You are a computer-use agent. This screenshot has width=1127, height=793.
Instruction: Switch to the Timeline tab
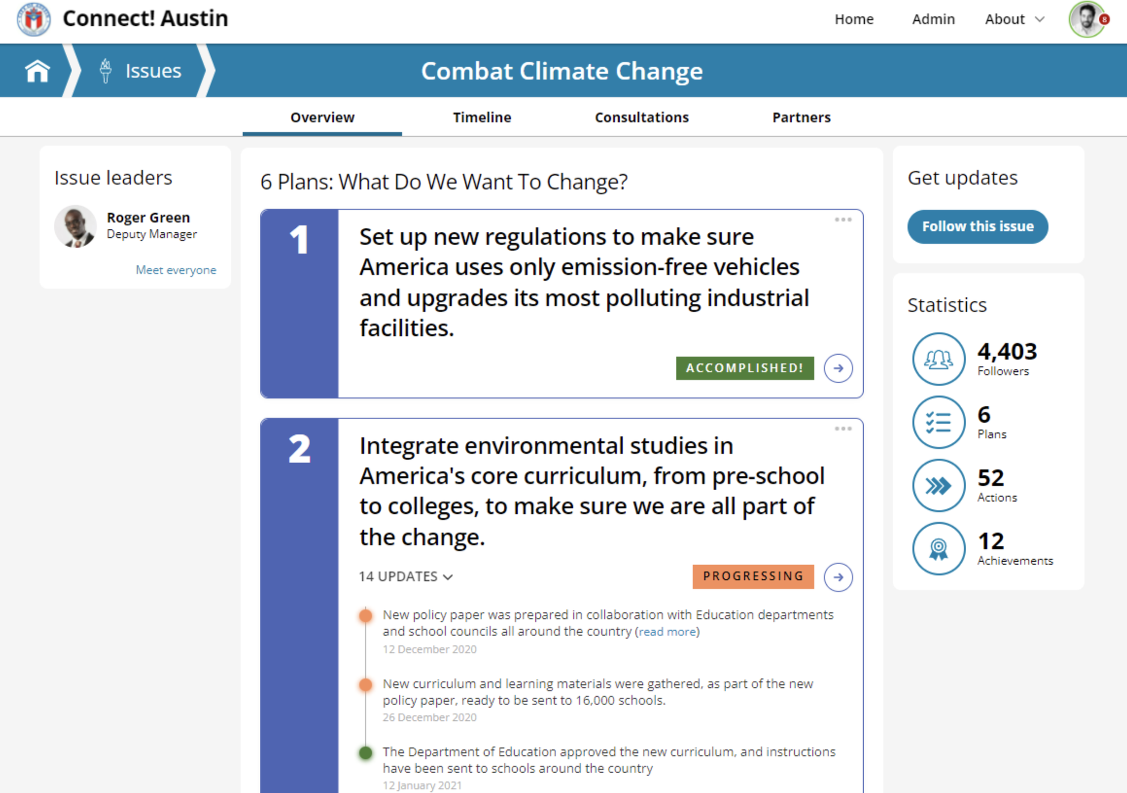(482, 117)
